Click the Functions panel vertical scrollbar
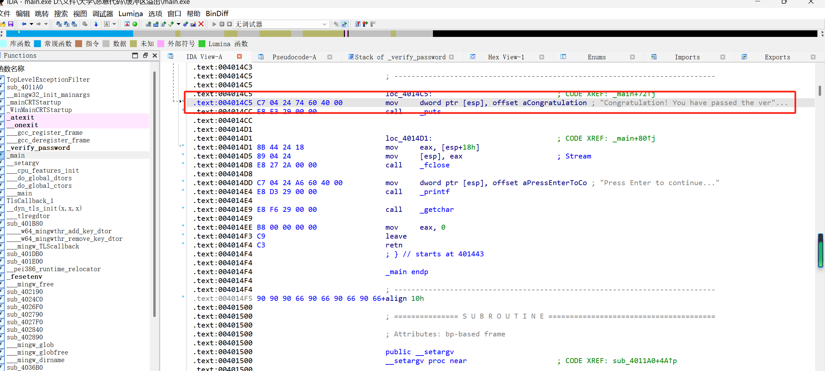 coord(154,194)
